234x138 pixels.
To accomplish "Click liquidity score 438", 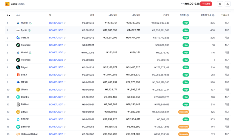I will click(212, 30).
